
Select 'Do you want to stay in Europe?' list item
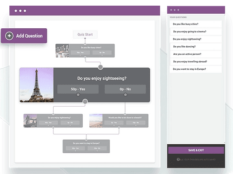tap(196, 69)
